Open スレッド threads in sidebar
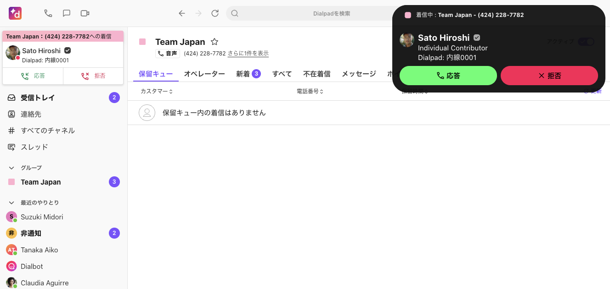Image resolution: width=610 pixels, height=289 pixels. tap(63, 147)
